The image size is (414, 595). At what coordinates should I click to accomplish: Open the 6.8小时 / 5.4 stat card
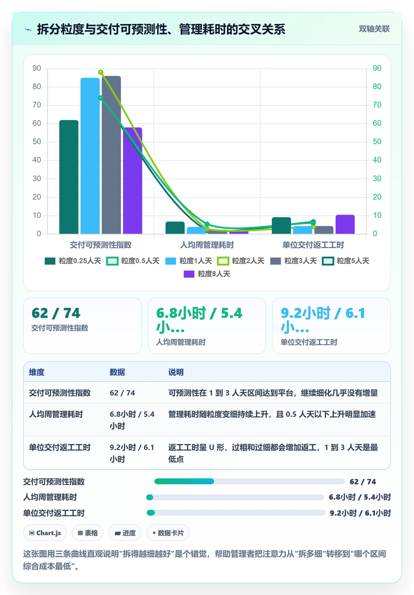[207, 325]
